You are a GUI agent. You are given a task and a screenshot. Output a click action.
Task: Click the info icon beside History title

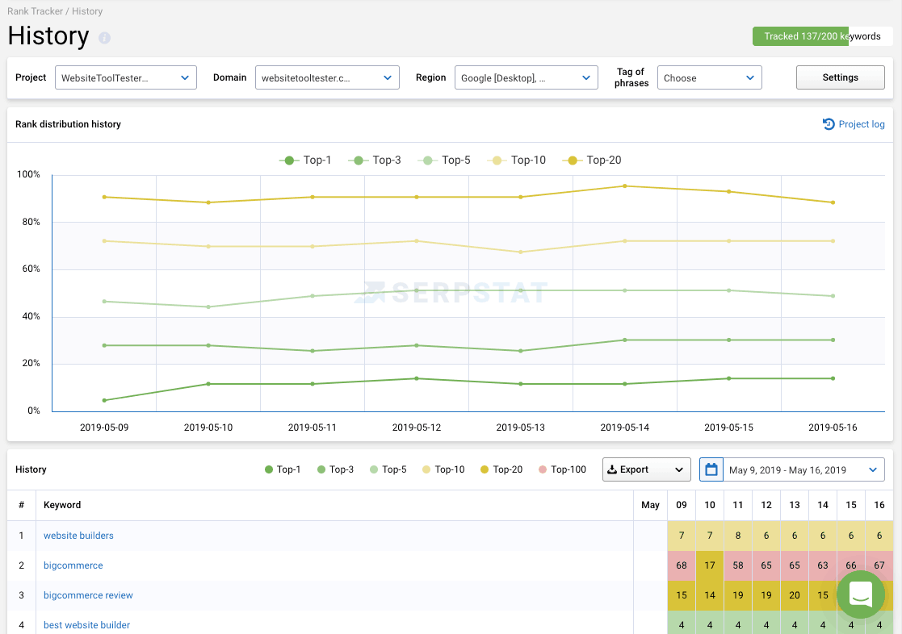click(x=104, y=38)
